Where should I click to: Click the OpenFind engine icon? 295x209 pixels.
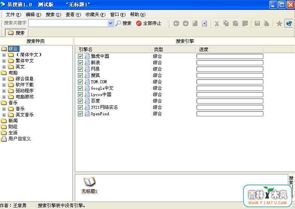[x=87, y=113]
